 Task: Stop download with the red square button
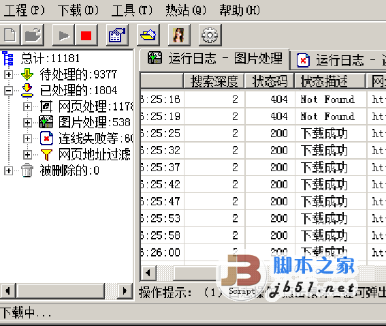click(86, 35)
